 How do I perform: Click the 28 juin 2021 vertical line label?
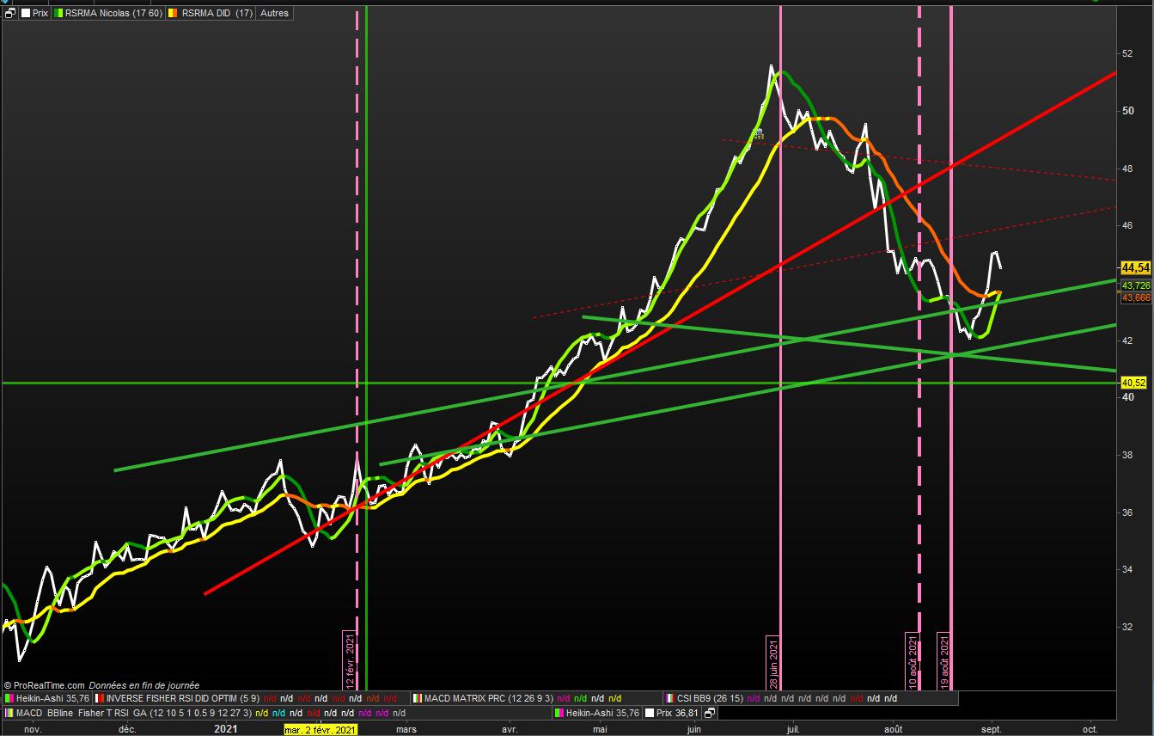(772, 662)
